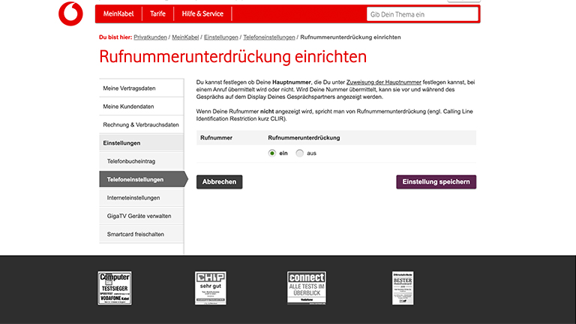This screenshot has width=576, height=324.
Task: Open the Computer Bild Testsieger badge
Action: pyautogui.click(x=115, y=288)
